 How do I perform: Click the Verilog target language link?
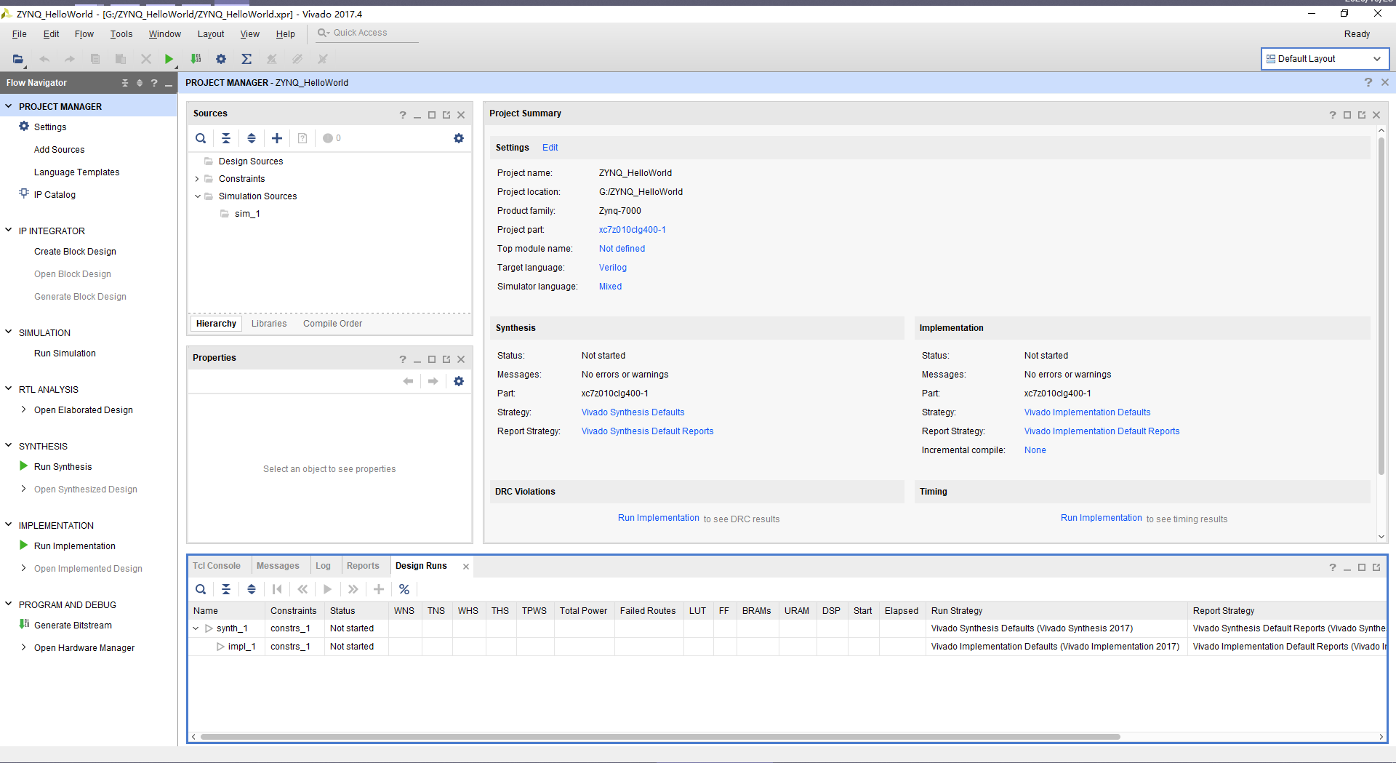pyautogui.click(x=613, y=268)
